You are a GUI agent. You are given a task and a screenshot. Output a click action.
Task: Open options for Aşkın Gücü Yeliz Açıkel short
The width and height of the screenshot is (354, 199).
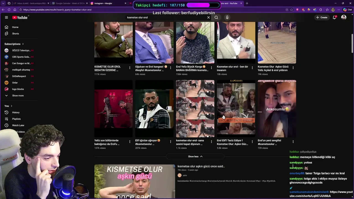[x=293, y=68]
